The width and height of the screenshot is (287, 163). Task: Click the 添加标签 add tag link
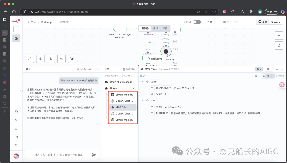(x=63, y=22)
